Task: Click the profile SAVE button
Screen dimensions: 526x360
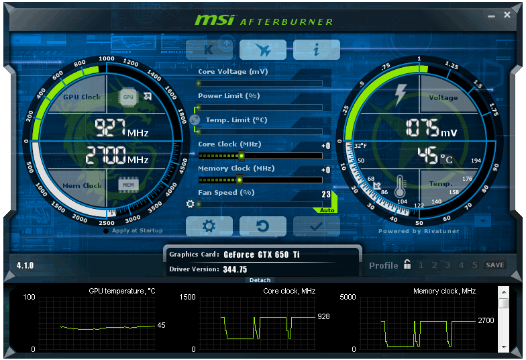Action: tap(495, 265)
